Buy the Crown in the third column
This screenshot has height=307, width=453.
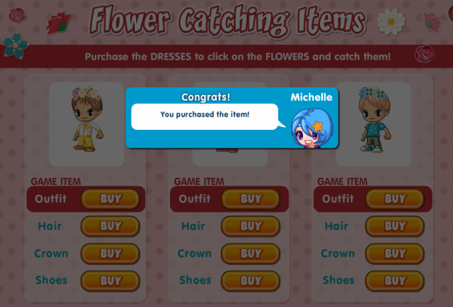click(395, 253)
